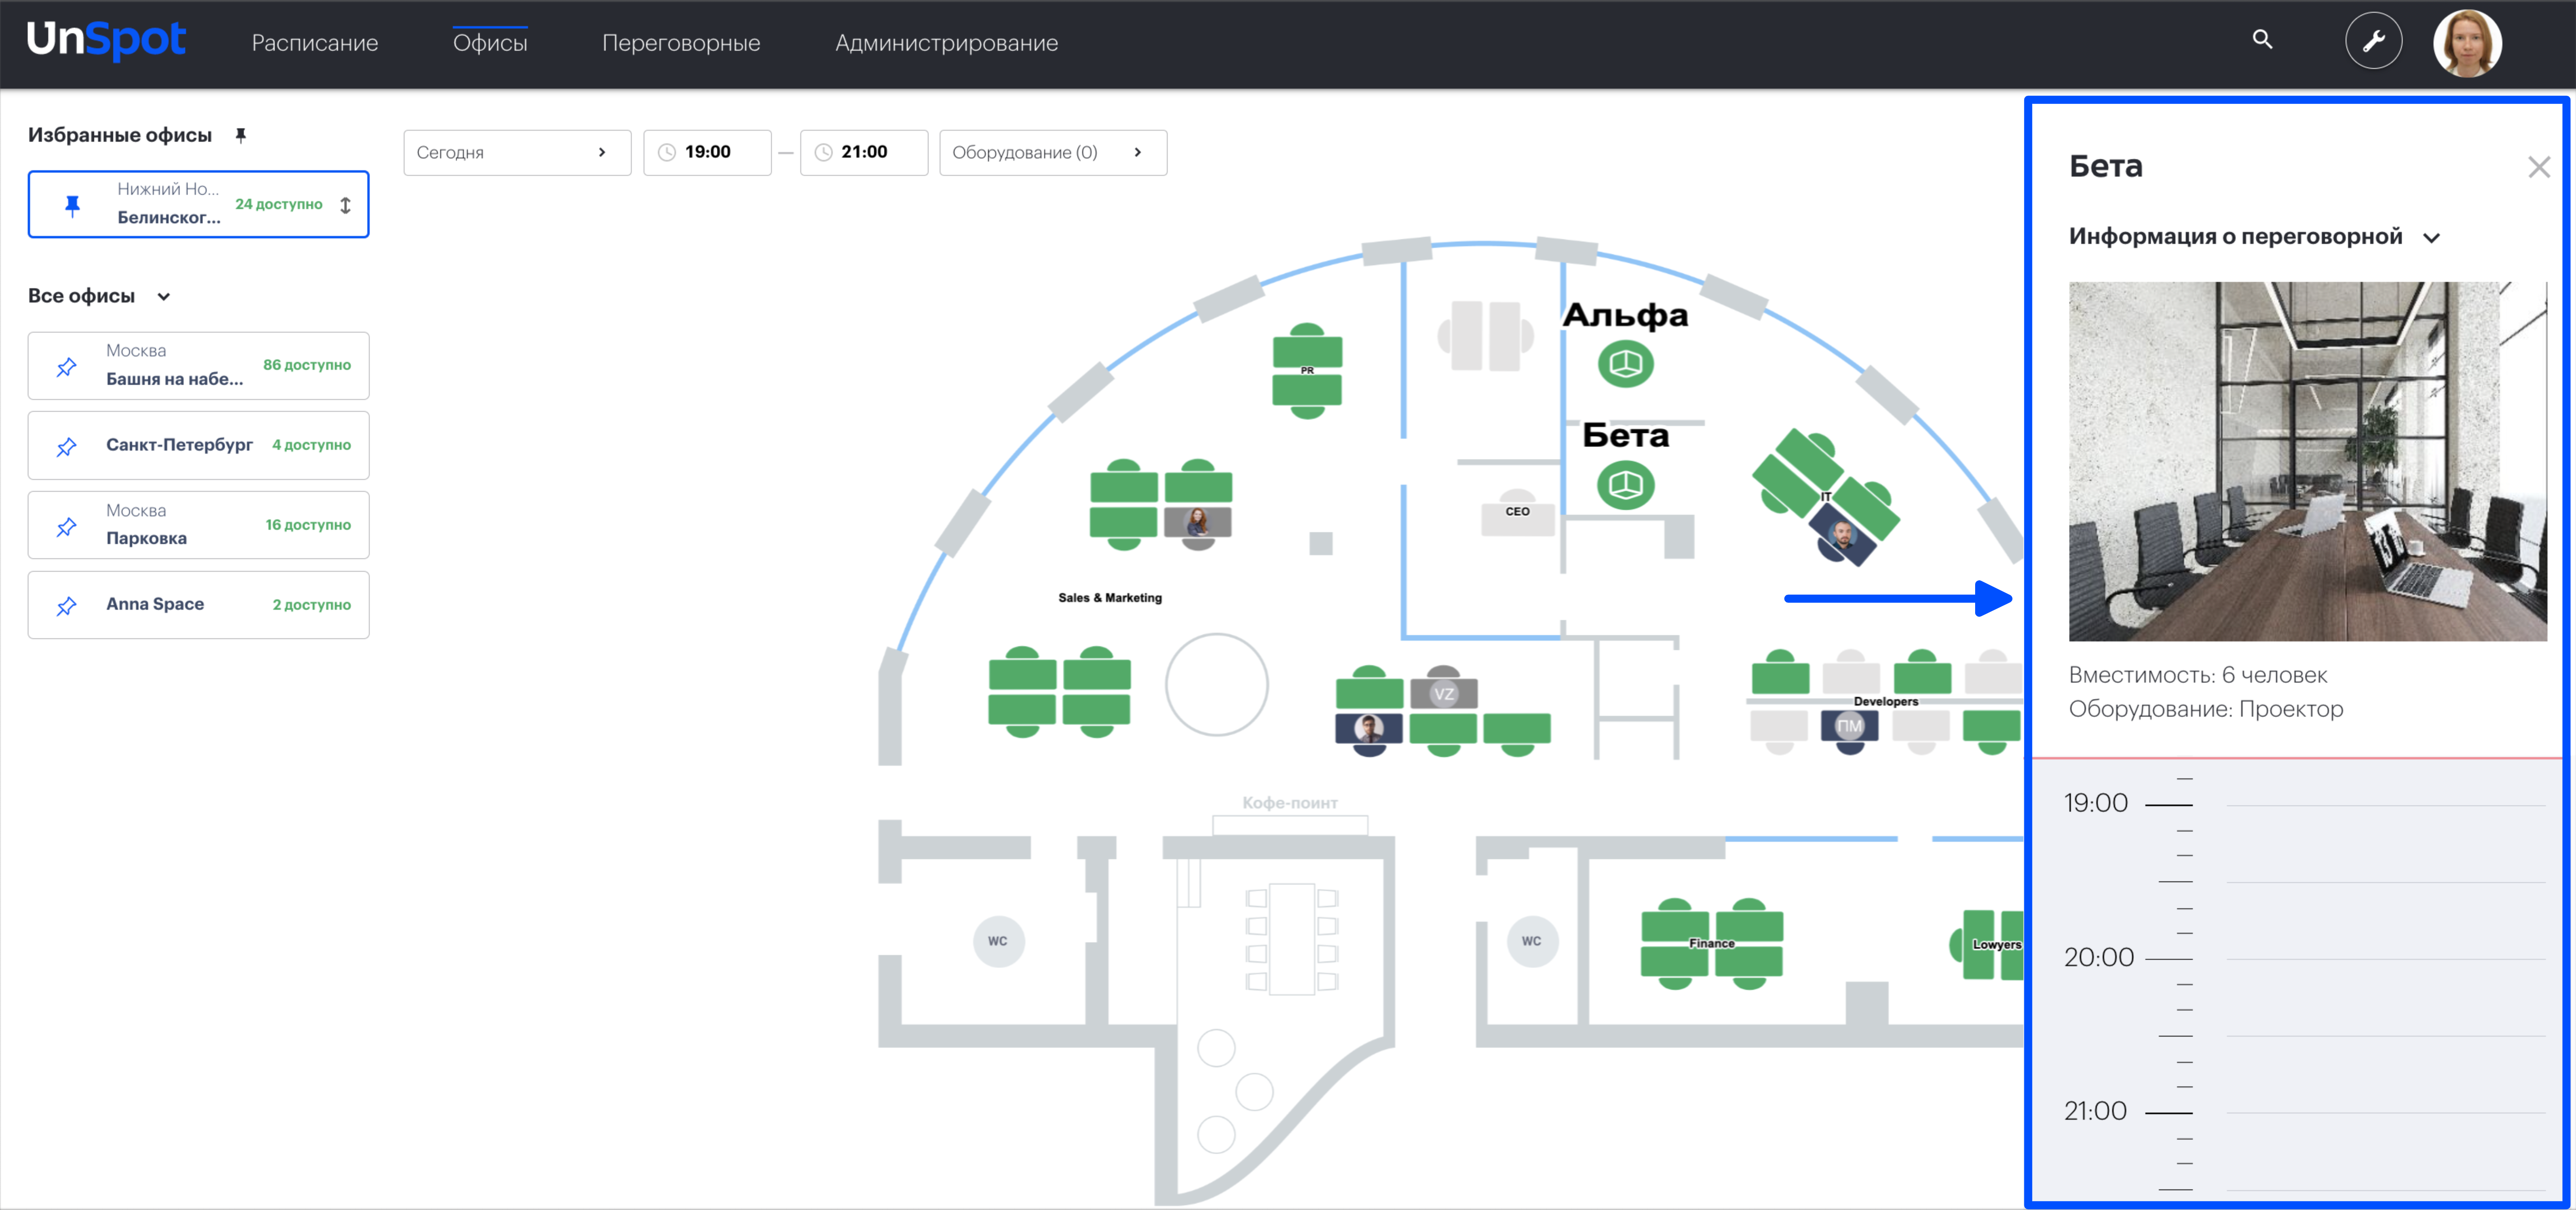Select the PR desk on the map
Screen dimensions: 2576x1210
1307,371
